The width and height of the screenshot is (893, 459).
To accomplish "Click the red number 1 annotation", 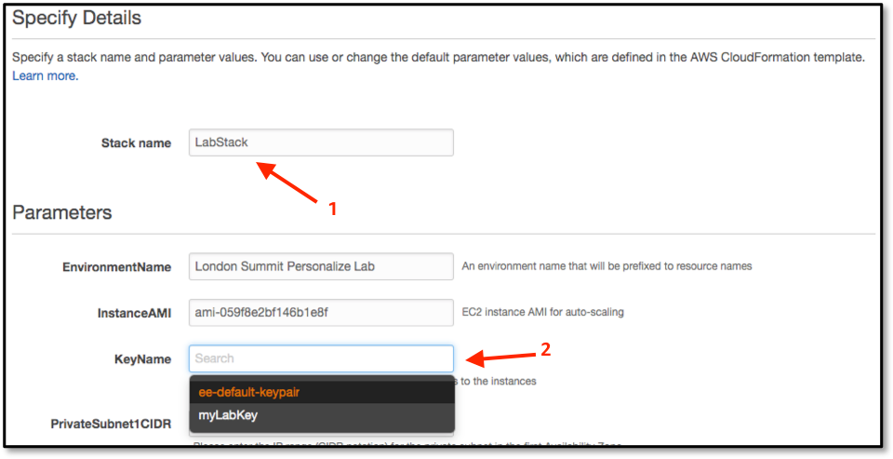I will pyautogui.click(x=333, y=209).
